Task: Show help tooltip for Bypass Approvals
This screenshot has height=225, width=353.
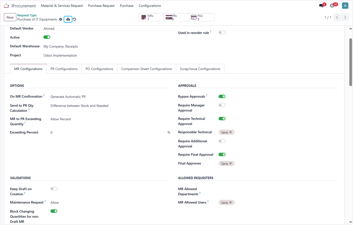Action: (x=207, y=96)
